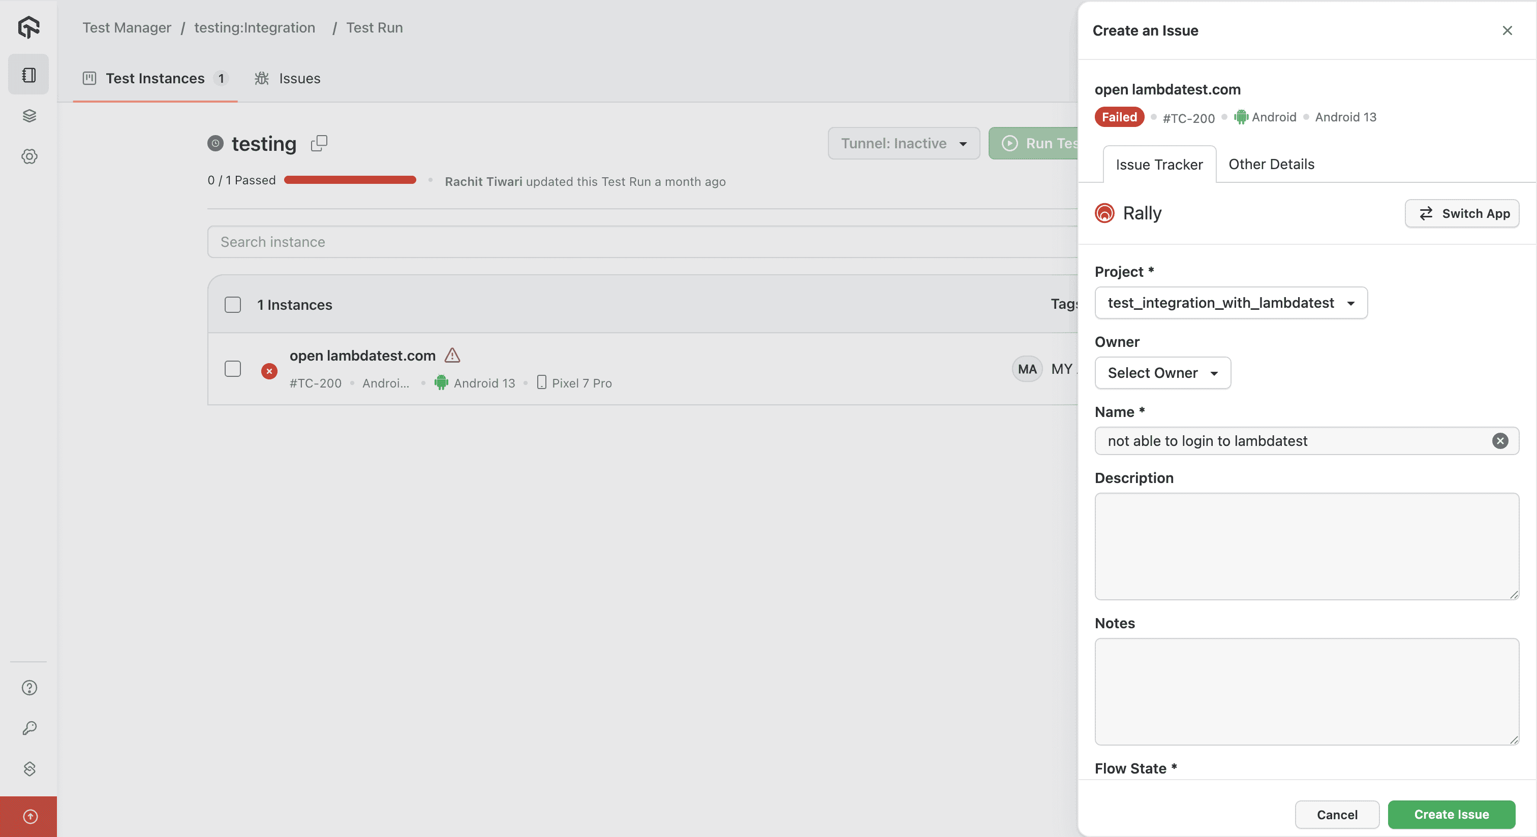Viewport: 1537px width, 837px height.
Task: Switch to the Other Details tab
Action: click(1271, 164)
